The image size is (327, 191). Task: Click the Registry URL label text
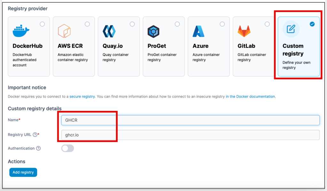click(x=19, y=135)
